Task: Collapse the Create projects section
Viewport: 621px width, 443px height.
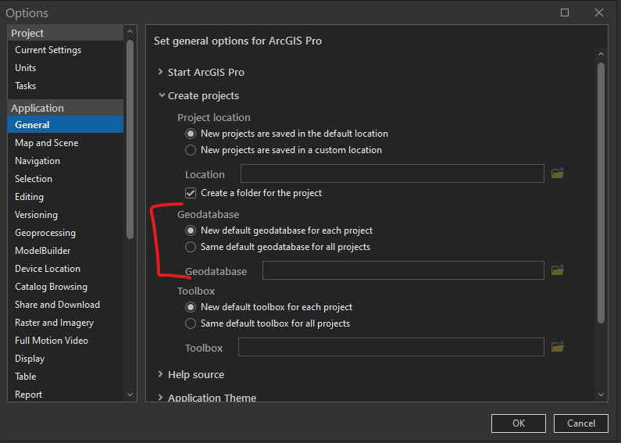Action: tap(161, 95)
